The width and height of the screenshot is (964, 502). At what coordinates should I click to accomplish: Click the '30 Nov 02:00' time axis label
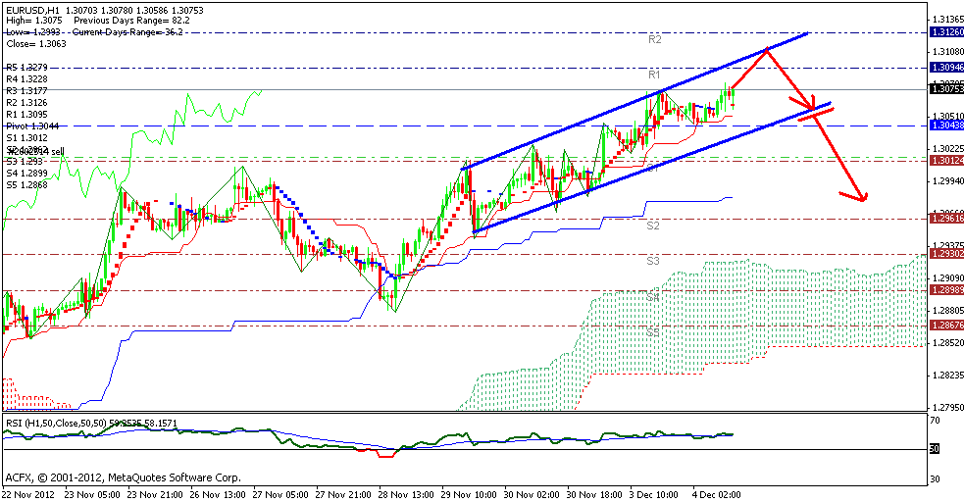(533, 494)
